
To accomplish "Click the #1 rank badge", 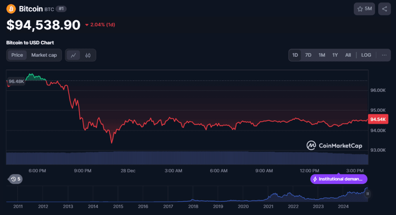I will pyautogui.click(x=61, y=9).
